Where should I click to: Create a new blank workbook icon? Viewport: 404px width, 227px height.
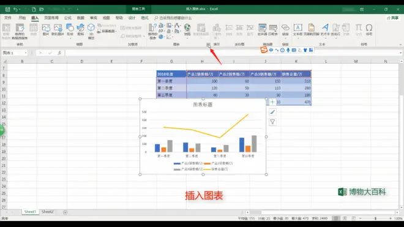[34, 9]
